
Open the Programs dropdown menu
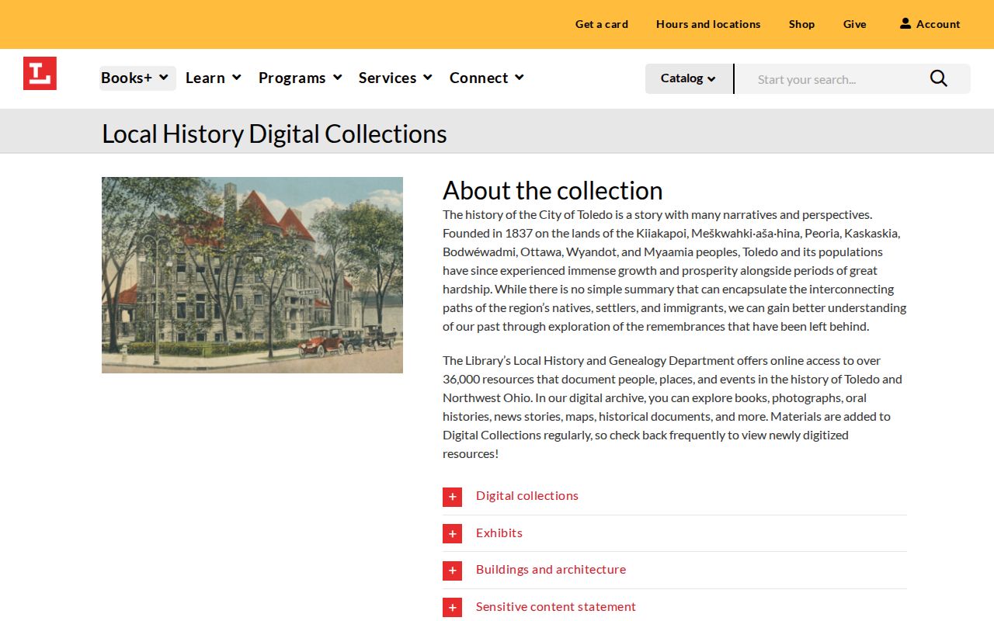(301, 78)
